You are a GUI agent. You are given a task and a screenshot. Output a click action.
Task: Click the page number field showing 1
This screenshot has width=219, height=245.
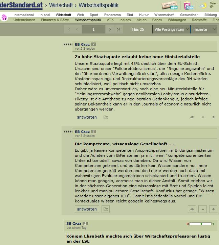pyautogui.click(x=93, y=29)
